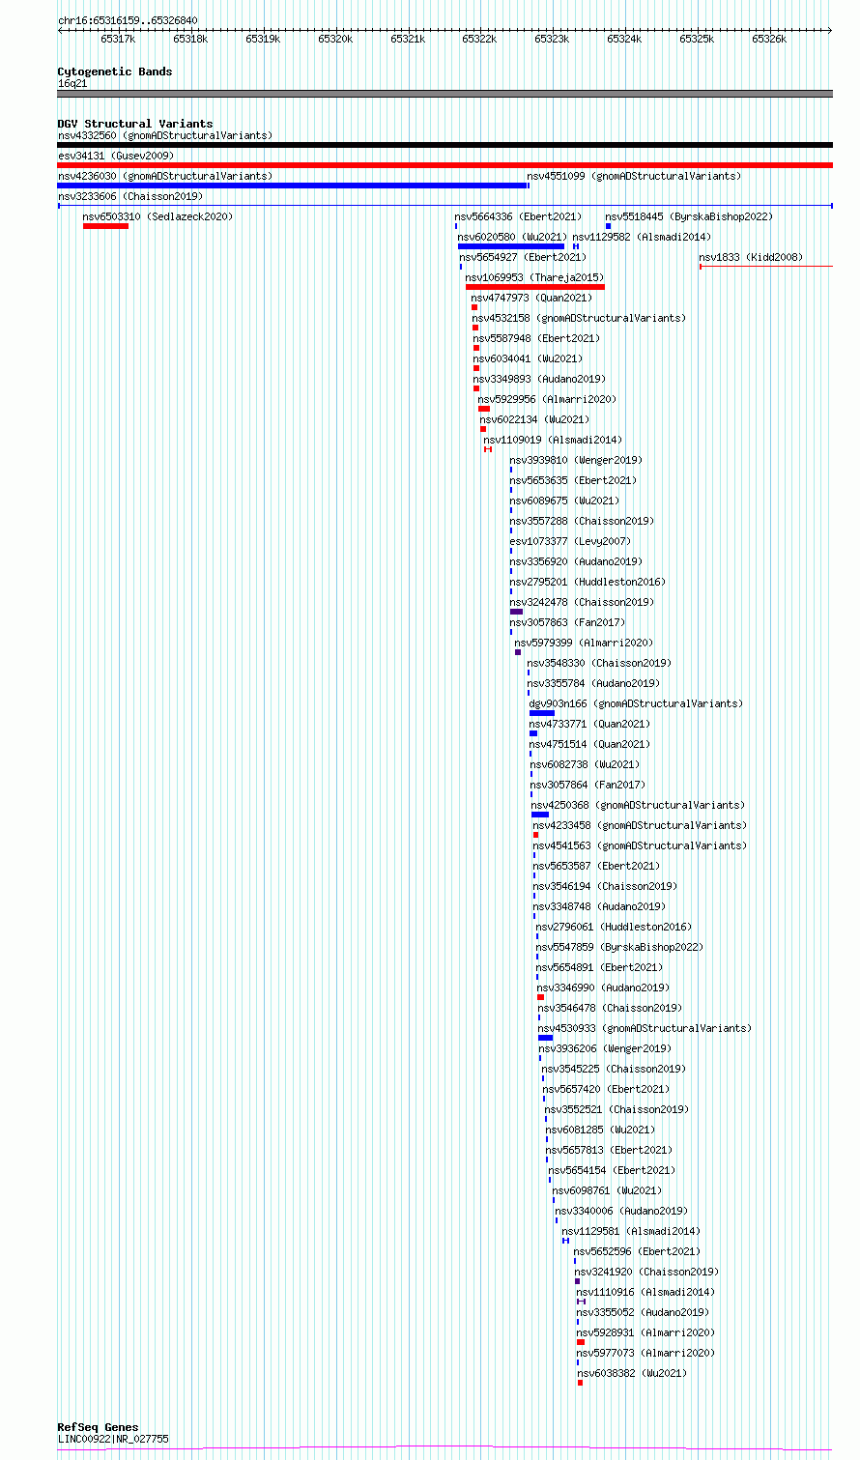Image resolution: width=860 pixels, height=1460 pixels.
Task: Select the nsv6503310 red feature bar
Action: click(x=105, y=226)
